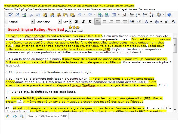Image resolution: width=185 pixels, height=134 pixels.
Task: Toggle Underline formatting
Action: [90, 22]
